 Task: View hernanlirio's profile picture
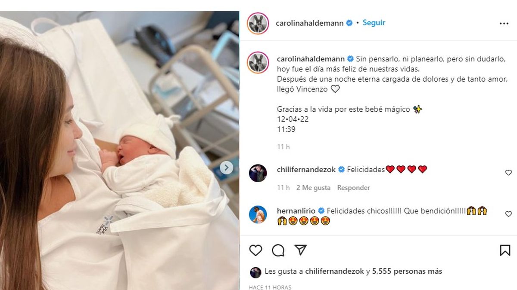click(x=258, y=214)
